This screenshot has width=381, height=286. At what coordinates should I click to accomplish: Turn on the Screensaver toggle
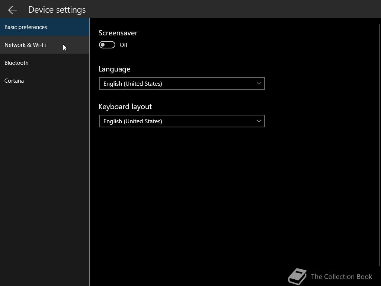point(107,45)
